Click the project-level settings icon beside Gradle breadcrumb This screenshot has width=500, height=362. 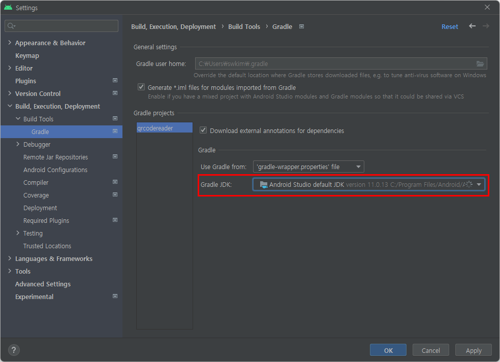coord(301,26)
